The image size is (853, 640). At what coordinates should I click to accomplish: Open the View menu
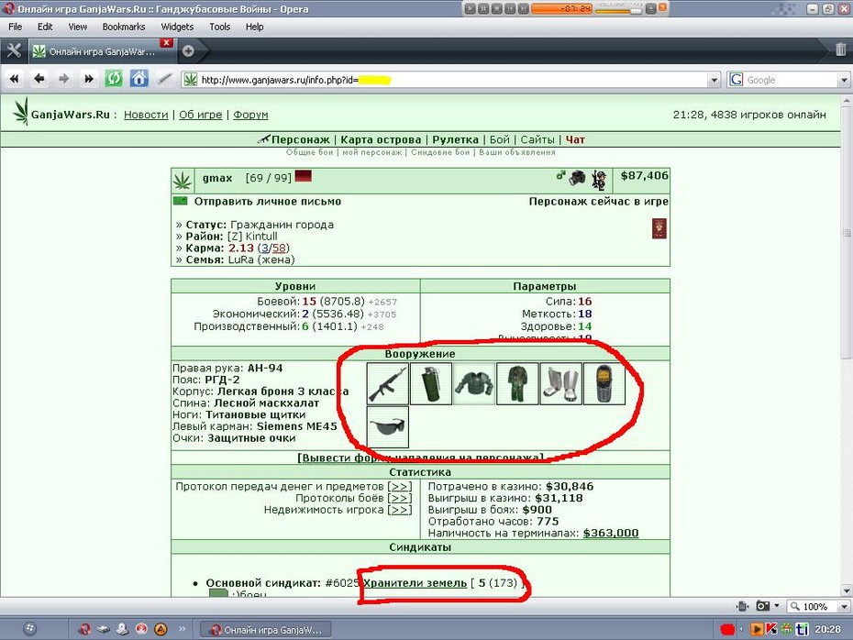point(77,27)
